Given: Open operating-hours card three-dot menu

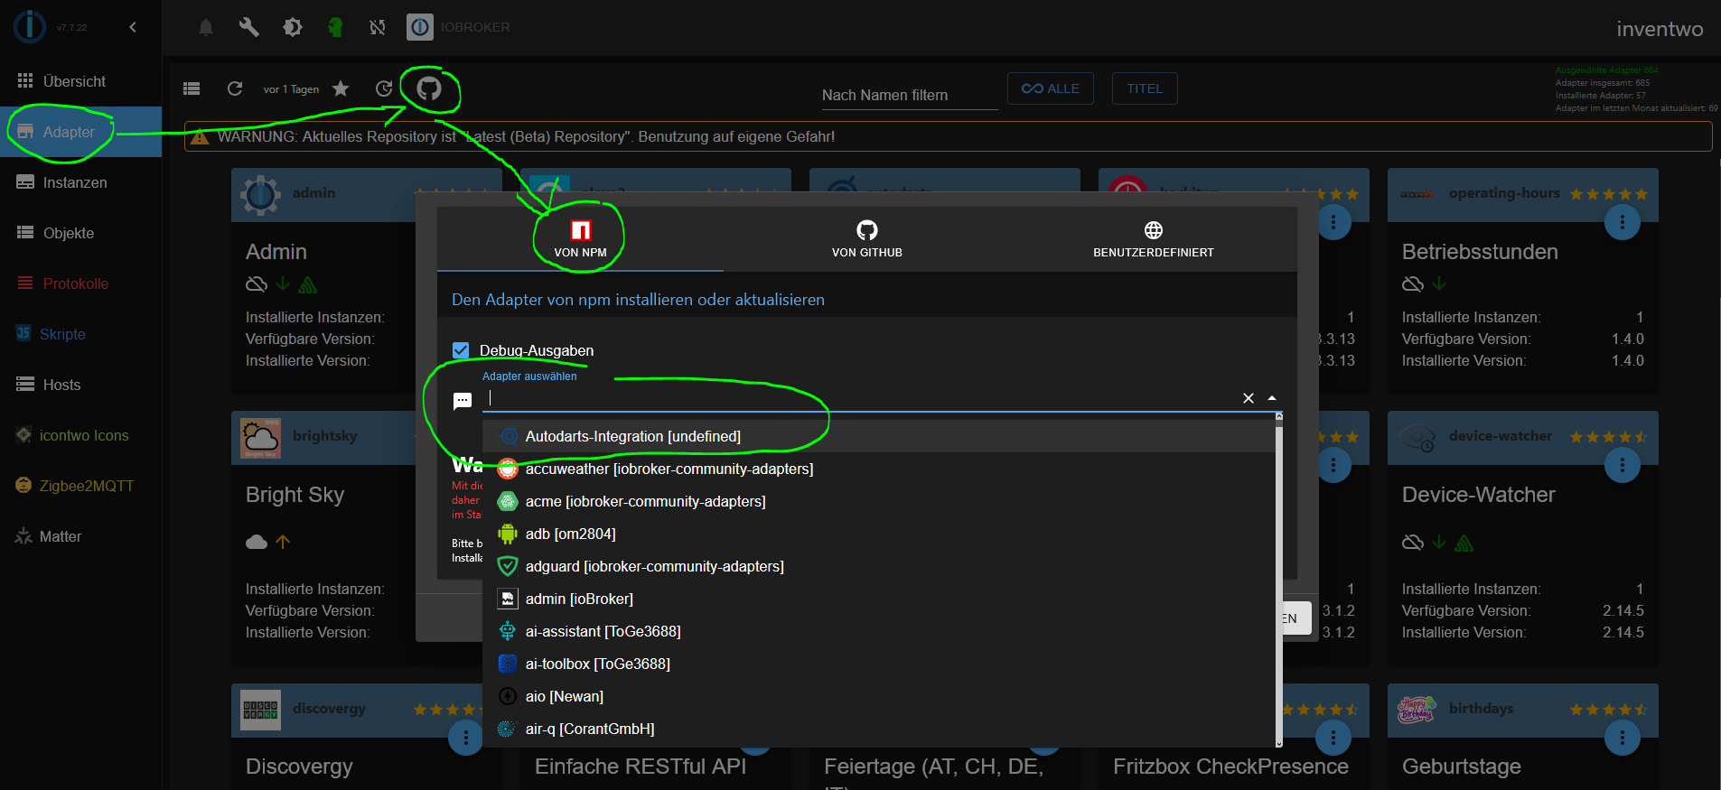Looking at the screenshot, I should pyautogui.click(x=1623, y=222).
